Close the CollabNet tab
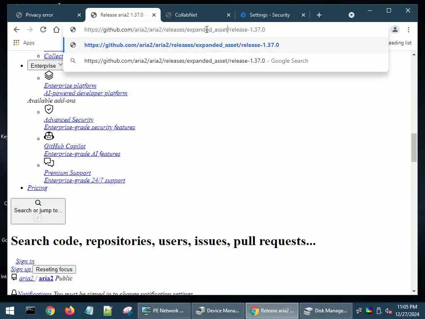The height and width of the screenshot is (319, 425). pyautogui.click(x=229, y=15)
